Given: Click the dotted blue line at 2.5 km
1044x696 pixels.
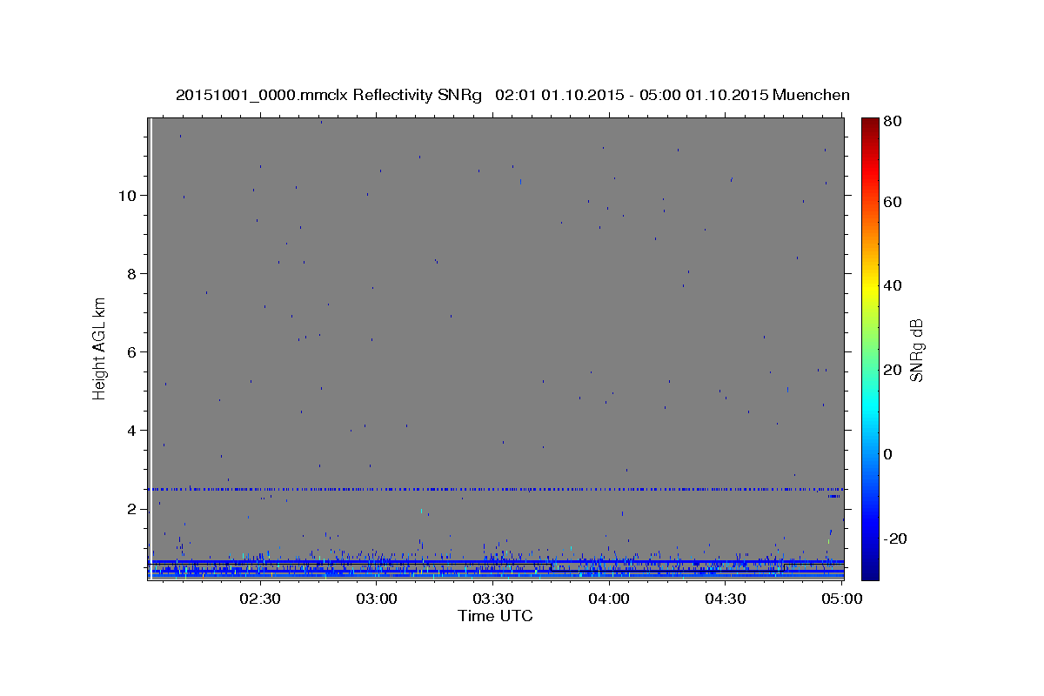Looking at the screenshot, I should click(496, 489).
